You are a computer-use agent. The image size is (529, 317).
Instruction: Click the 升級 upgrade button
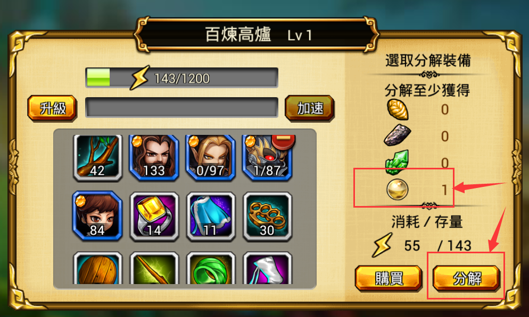52,108
